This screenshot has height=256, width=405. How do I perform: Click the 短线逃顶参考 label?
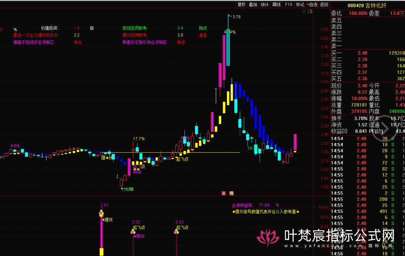(135, 28)
